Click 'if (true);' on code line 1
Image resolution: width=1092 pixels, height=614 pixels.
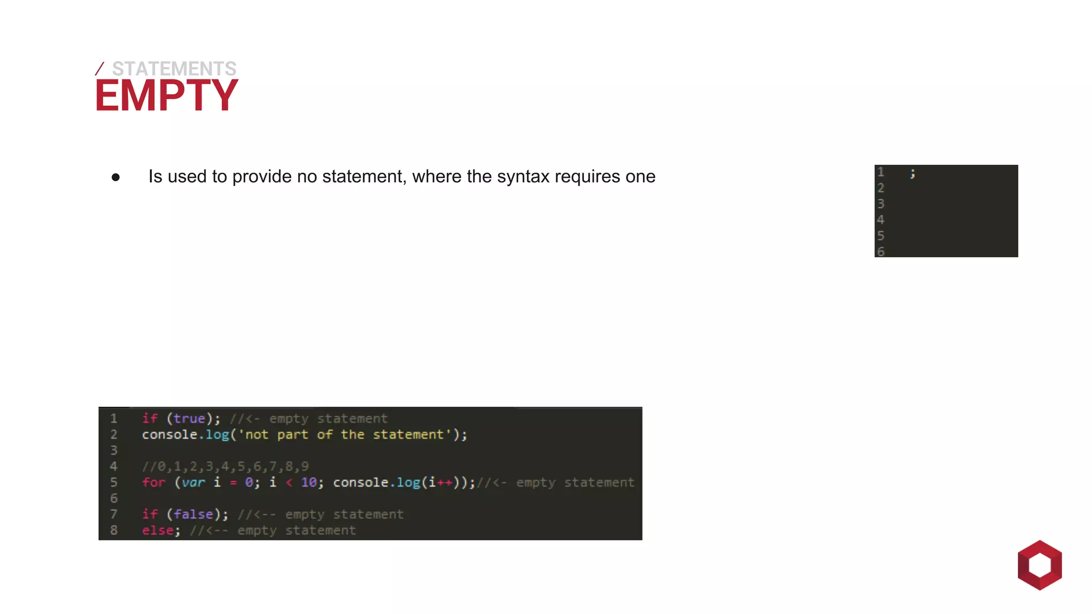181,418
